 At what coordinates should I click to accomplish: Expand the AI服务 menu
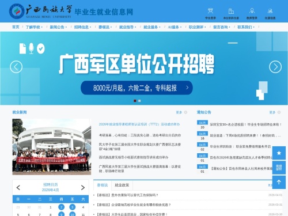tap(175, 27)
